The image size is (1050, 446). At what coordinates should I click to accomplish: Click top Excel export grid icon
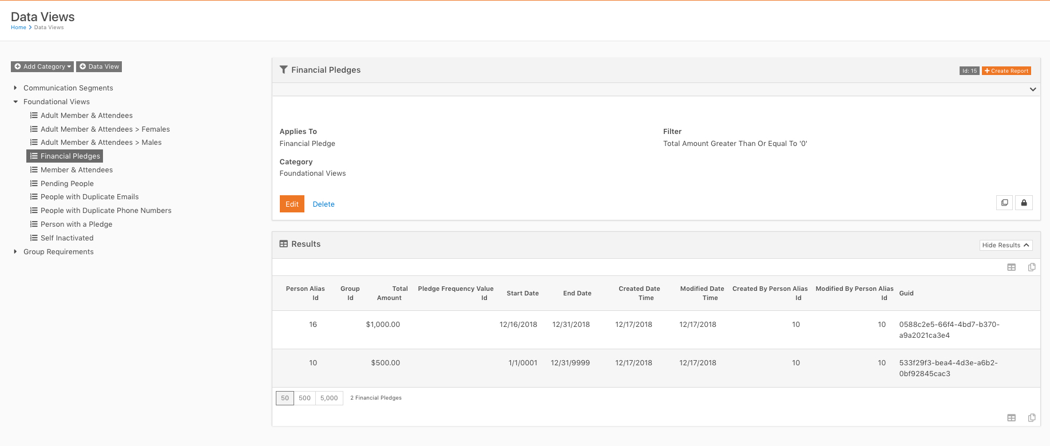(1012, 267)
